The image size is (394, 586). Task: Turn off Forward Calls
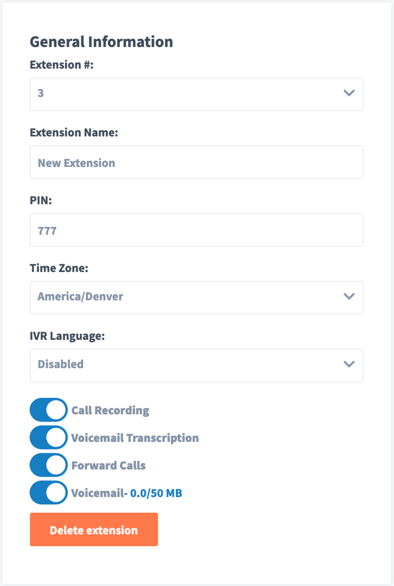[x=48, y=465]
